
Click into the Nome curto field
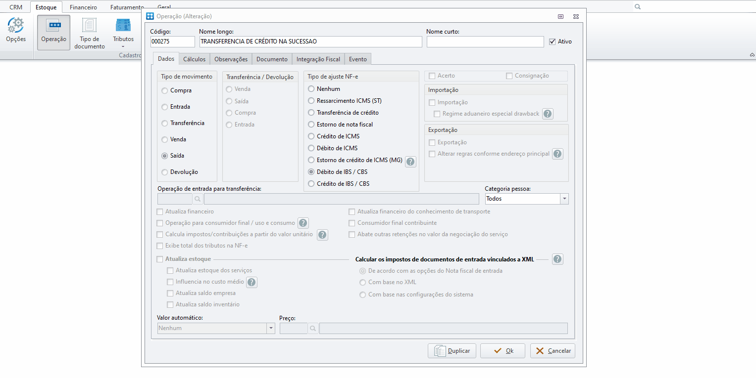click(x=485, y=42)
